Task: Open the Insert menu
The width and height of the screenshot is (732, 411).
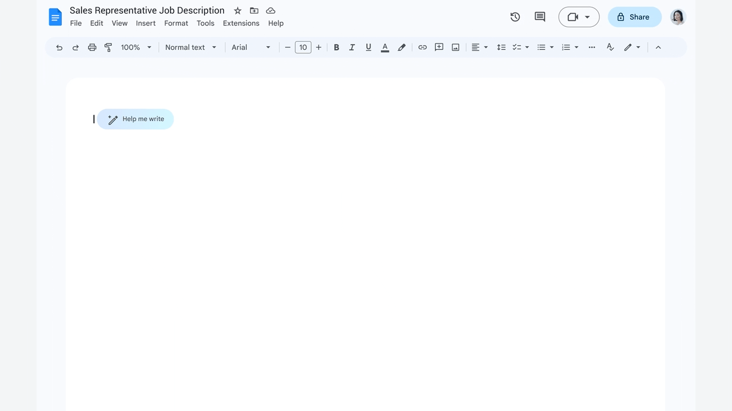Action: 146,23
